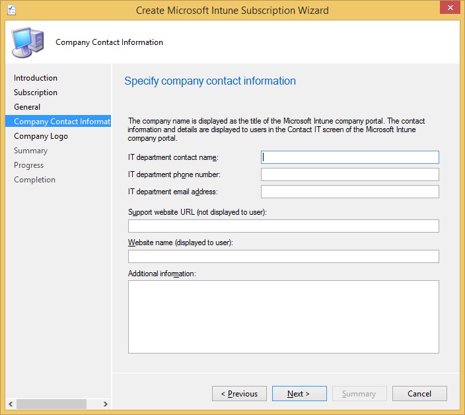Click inside IT department contact name field
This screenshot has height=415, width=465.
(349, 157)
